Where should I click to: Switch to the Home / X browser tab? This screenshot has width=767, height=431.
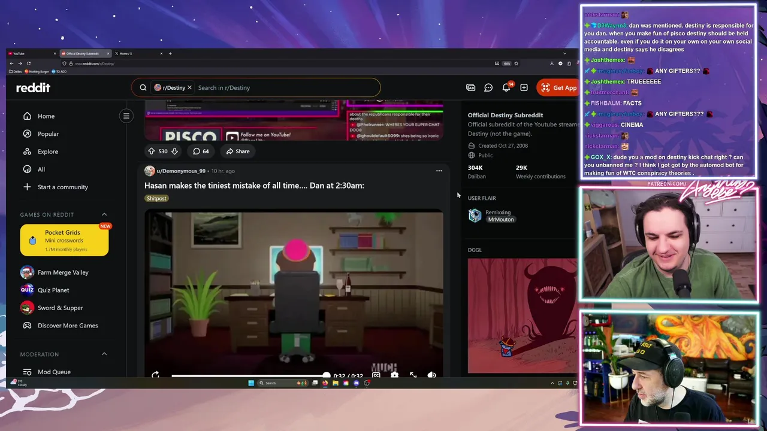139,53
